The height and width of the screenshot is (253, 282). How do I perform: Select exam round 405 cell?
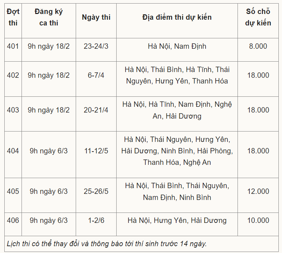pos(13,191)
